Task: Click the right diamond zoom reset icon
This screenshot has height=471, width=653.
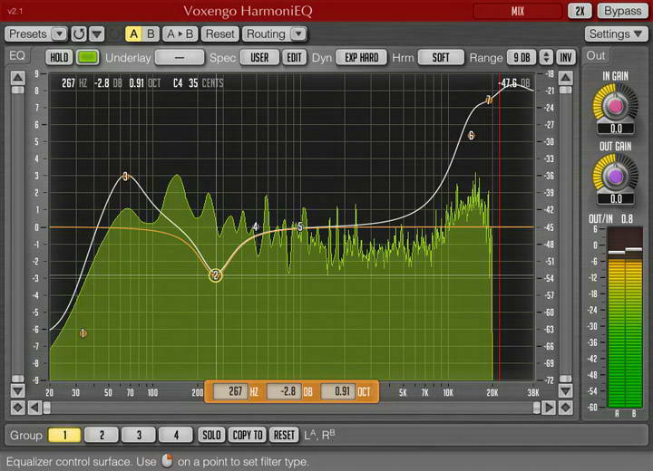Action: [566, 408]
